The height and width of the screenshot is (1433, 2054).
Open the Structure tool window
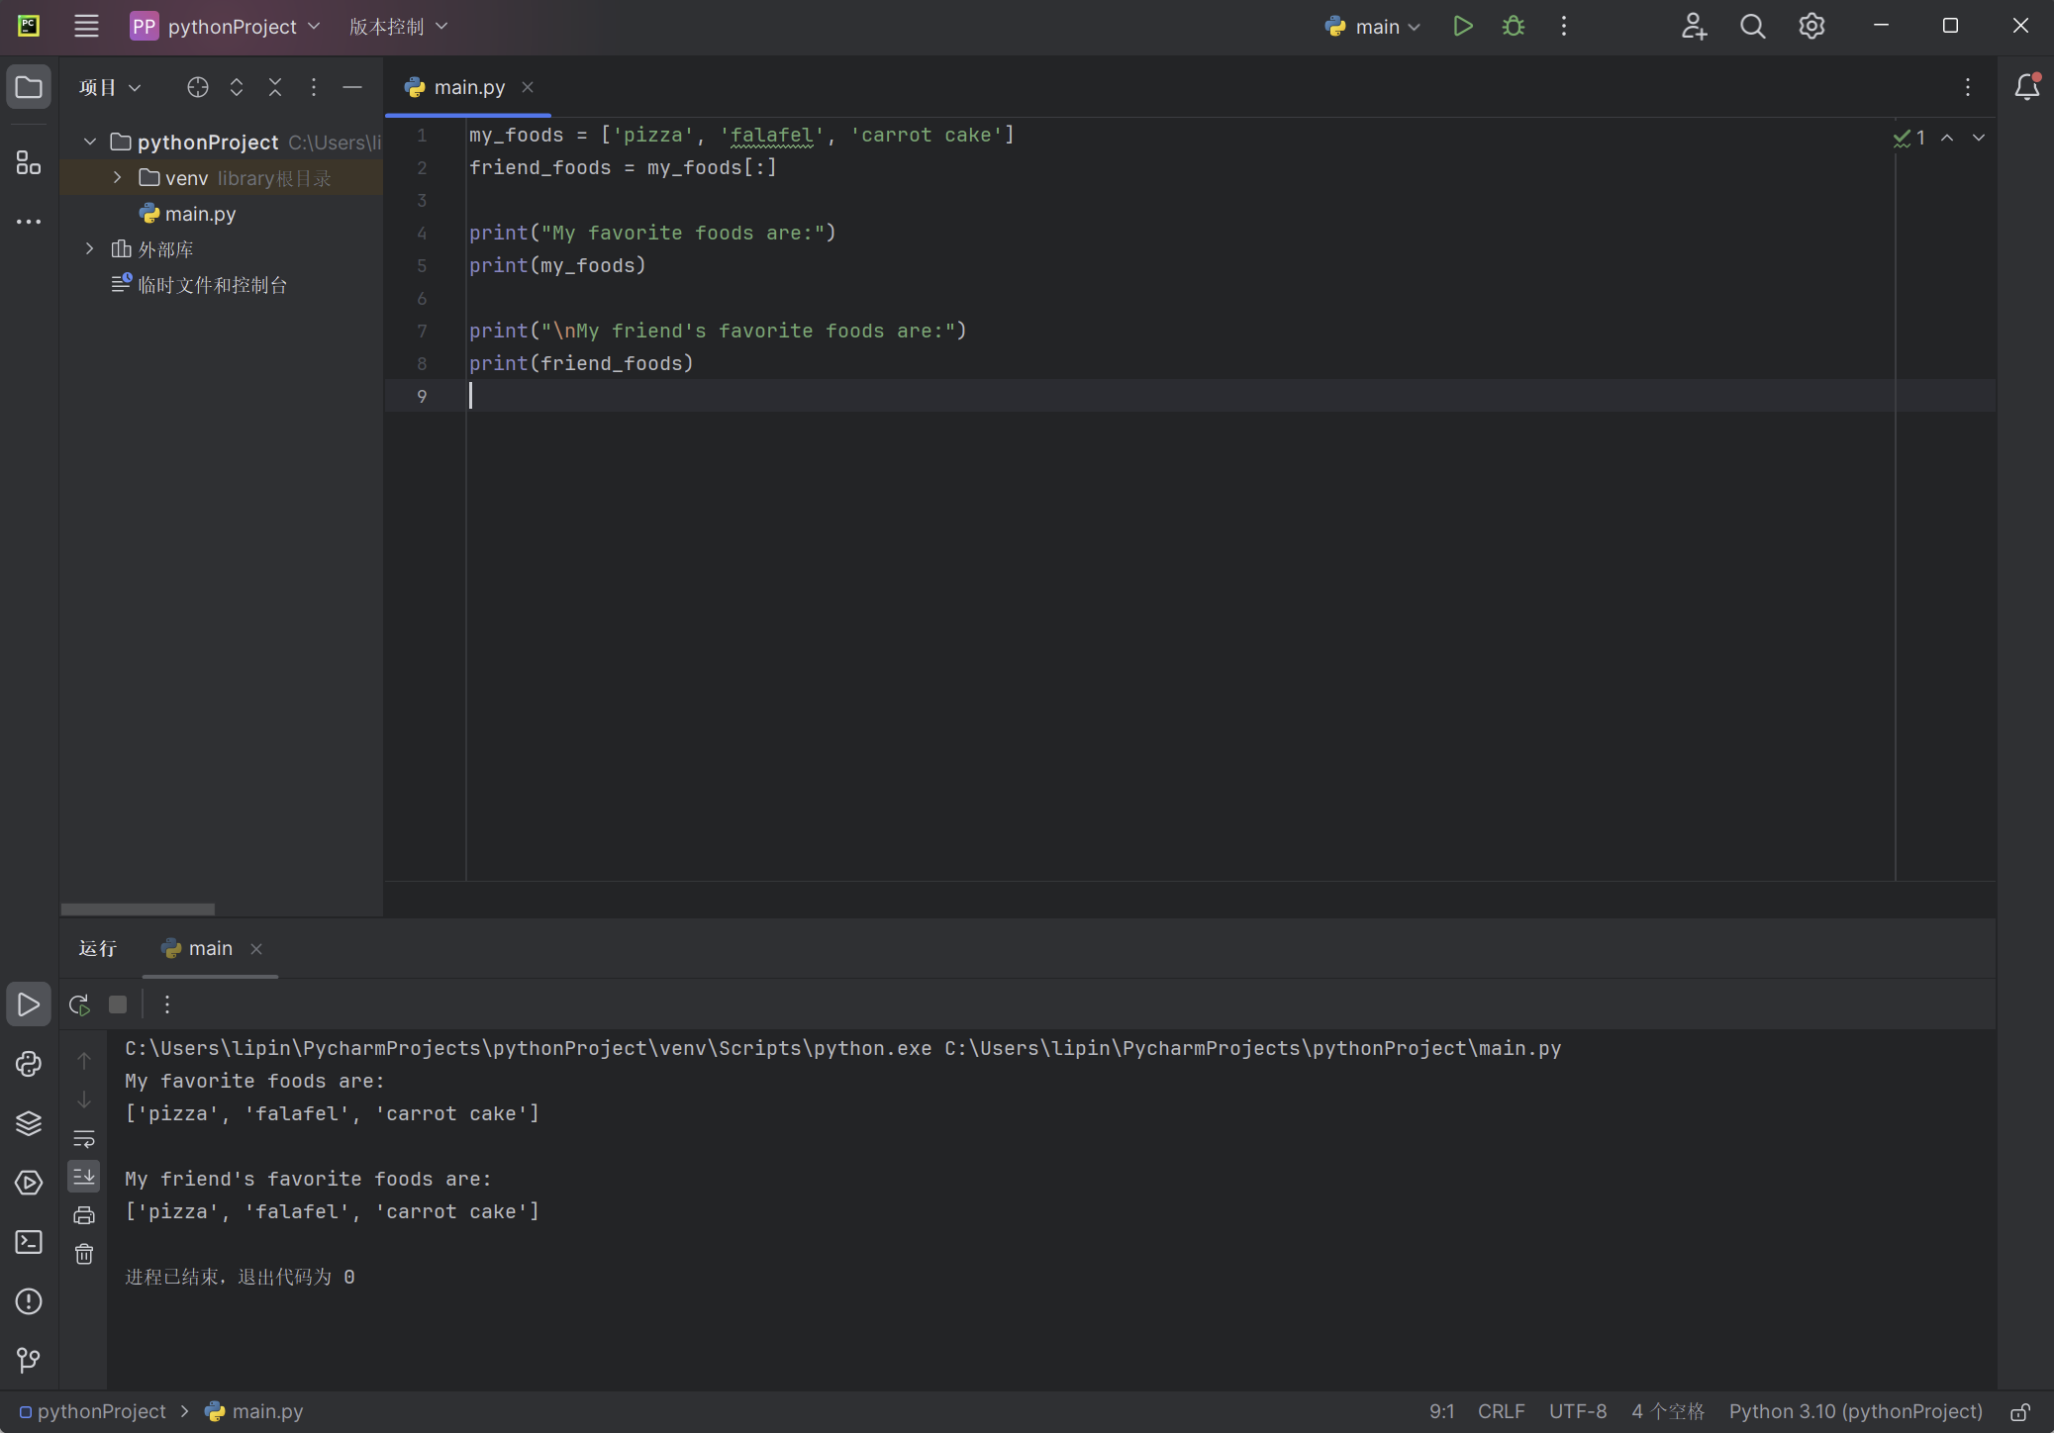click(x=29, y=162)
